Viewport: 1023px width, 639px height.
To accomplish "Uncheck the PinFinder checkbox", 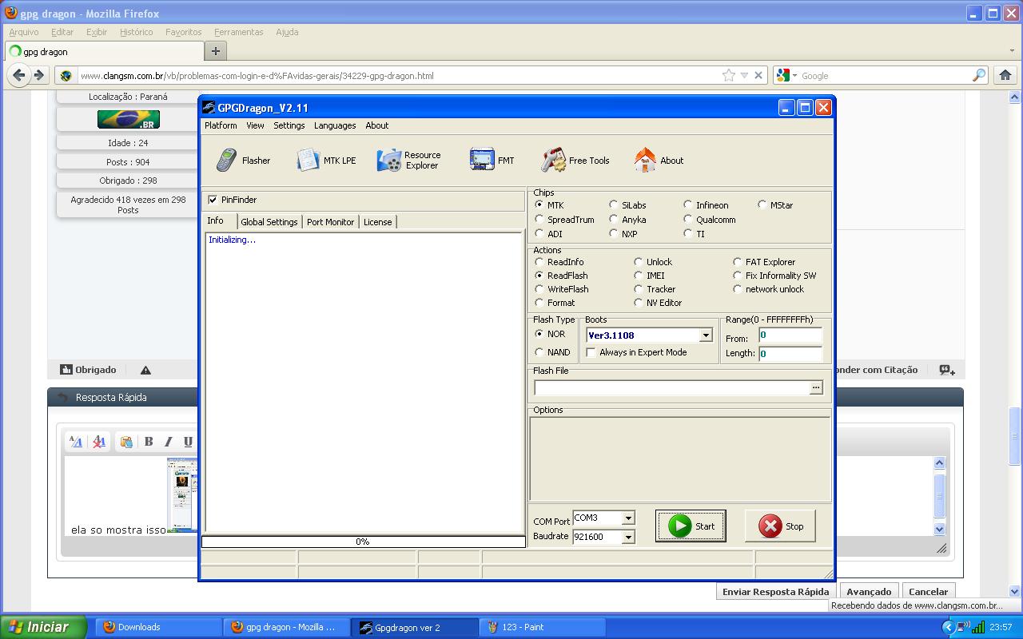I will [x=213, y=200].
